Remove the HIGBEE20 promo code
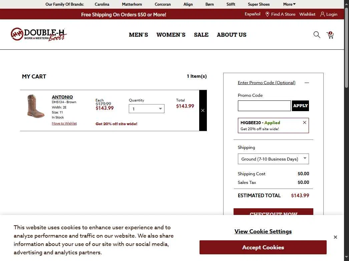The width and height of the screenshot is (349, 261). (x=305, y=122)
